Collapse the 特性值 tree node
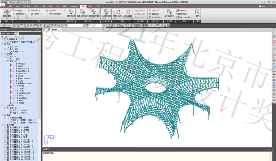Image resolution: width=276 pixels, height=161 pixels. (x=2, y=54)
